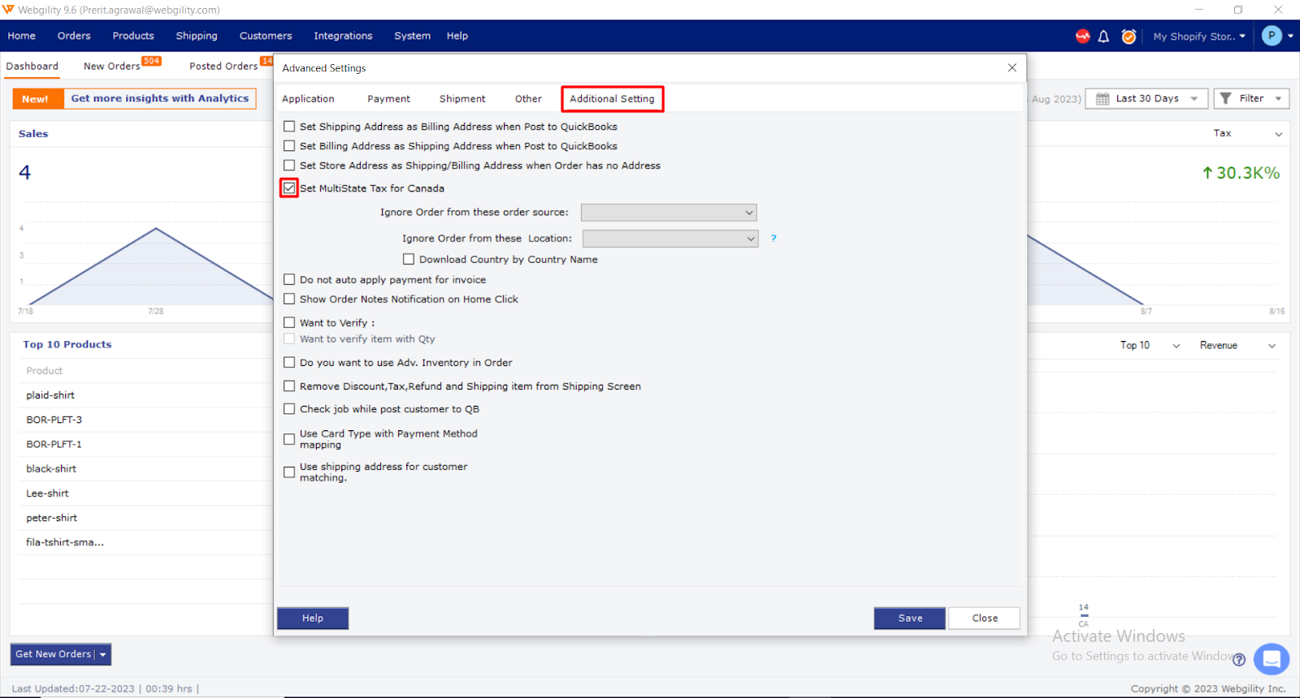This screenshot has height=698, width=1300.
Task: Open the System menu
Action: [412, 36]
